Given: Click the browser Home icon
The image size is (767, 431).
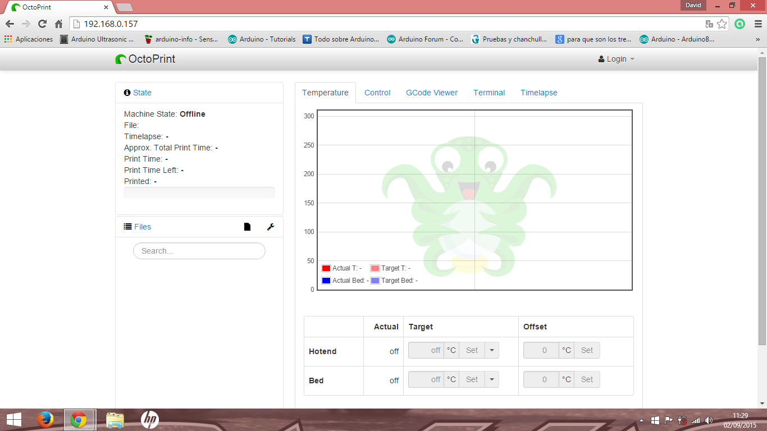Looking at the screenshot, I should [x=58, y=24].
